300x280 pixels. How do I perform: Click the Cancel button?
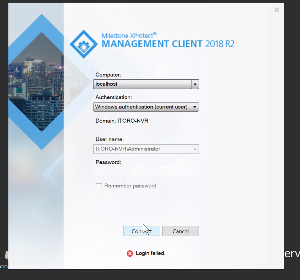180,231
